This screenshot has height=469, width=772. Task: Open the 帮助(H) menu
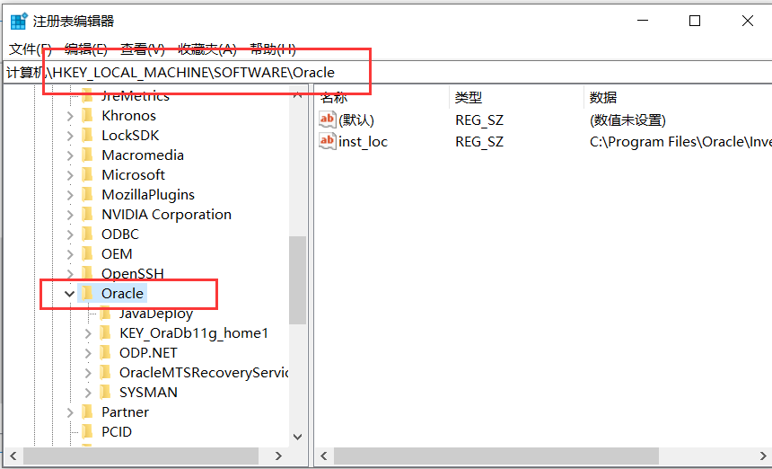coord(273,49)
